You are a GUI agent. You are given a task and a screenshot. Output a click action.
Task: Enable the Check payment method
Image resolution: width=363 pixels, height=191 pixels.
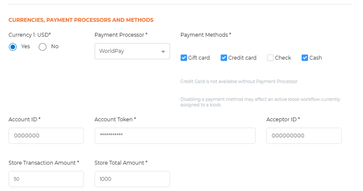point(270,58)
